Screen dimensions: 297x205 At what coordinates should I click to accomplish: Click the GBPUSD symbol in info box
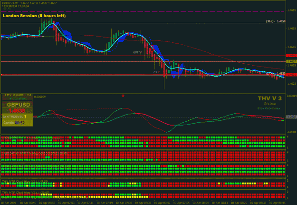point(19,105)
